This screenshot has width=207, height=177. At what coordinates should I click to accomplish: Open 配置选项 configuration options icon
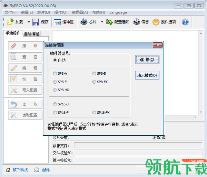[109, 22]
